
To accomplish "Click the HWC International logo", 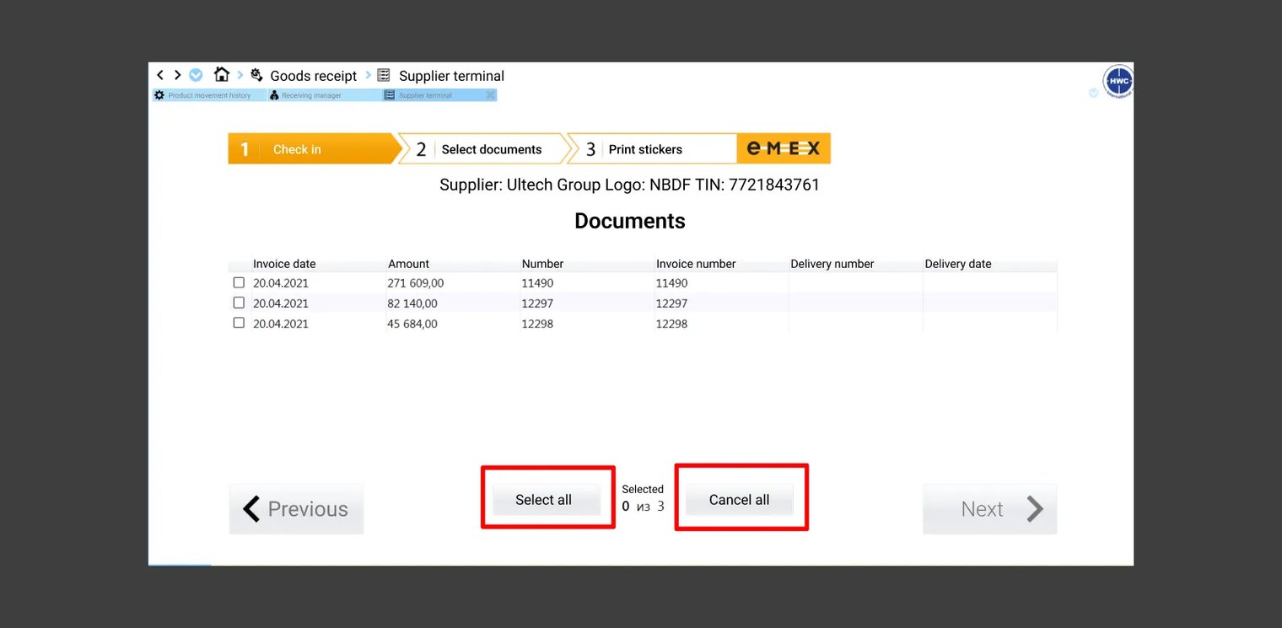I will click(1119, 82).
